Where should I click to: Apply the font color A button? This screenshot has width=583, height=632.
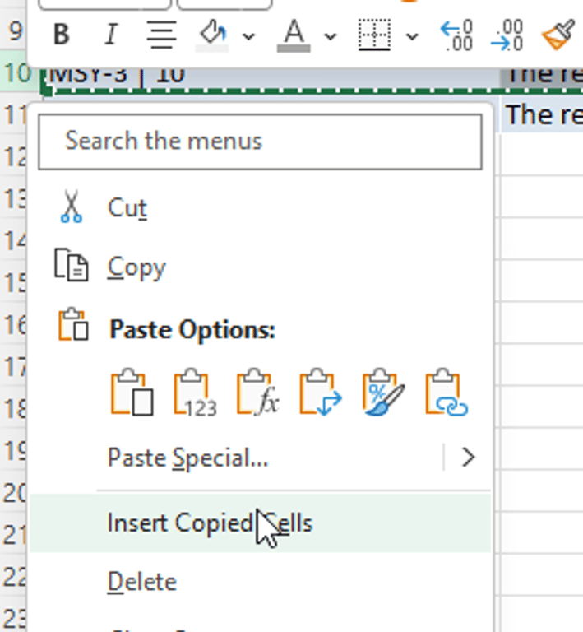[x=294, y=35]
